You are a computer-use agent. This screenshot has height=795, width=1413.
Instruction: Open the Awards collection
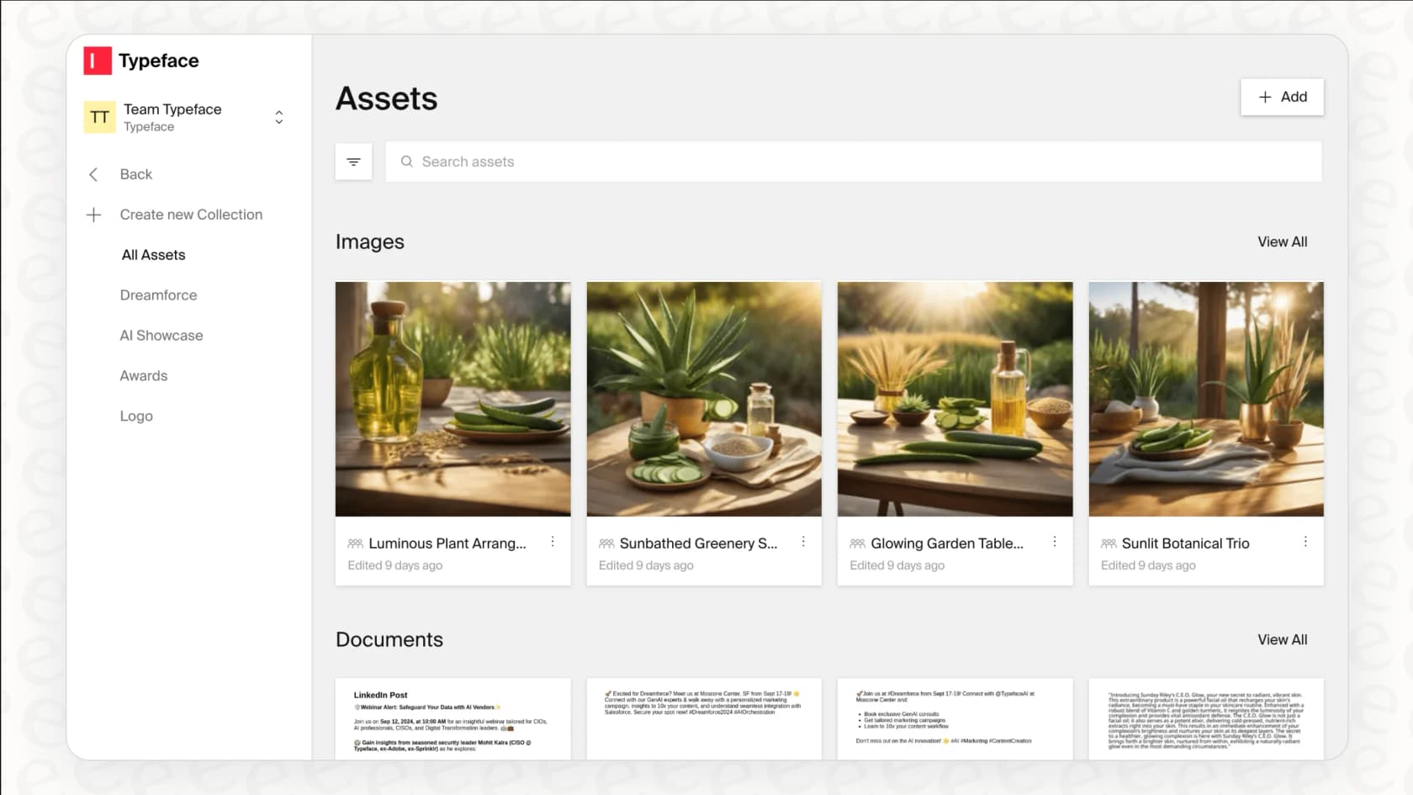(144, 376)
